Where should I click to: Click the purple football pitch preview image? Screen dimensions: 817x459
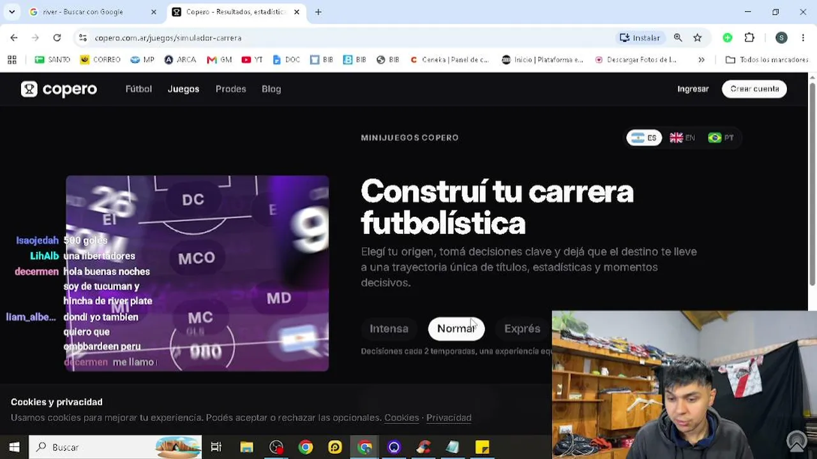click(197, 273)
